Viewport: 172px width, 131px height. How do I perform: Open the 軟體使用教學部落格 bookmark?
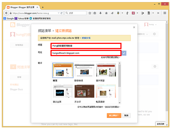(40, 19)
